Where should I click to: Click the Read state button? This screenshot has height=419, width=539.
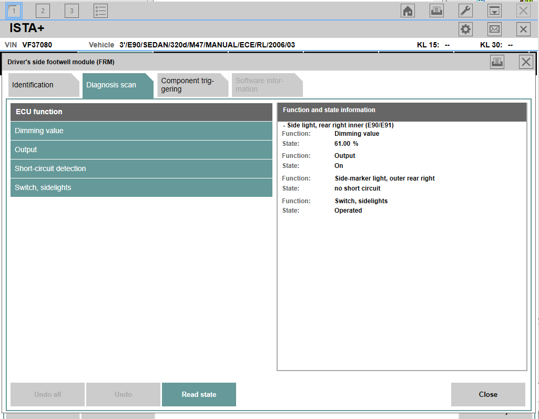199,395
